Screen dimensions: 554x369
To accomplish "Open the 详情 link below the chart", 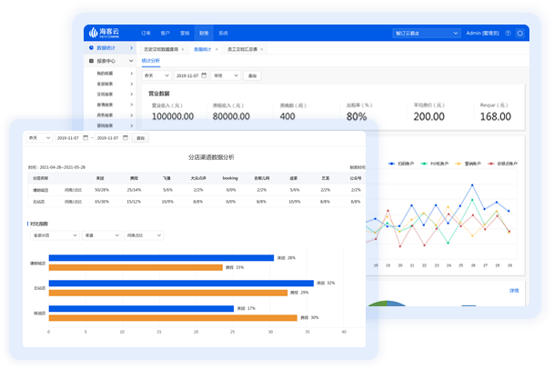I will tap(513, 291).
